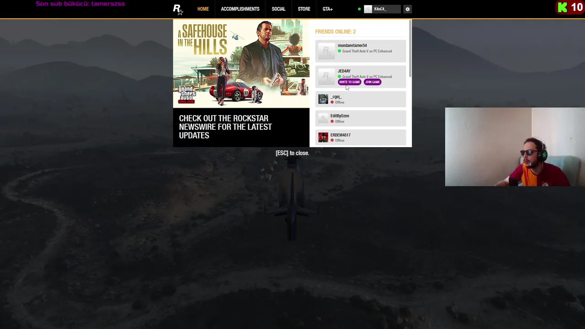
Task: Open A Safehouse in the Hills banner
Action: (241, 64)
